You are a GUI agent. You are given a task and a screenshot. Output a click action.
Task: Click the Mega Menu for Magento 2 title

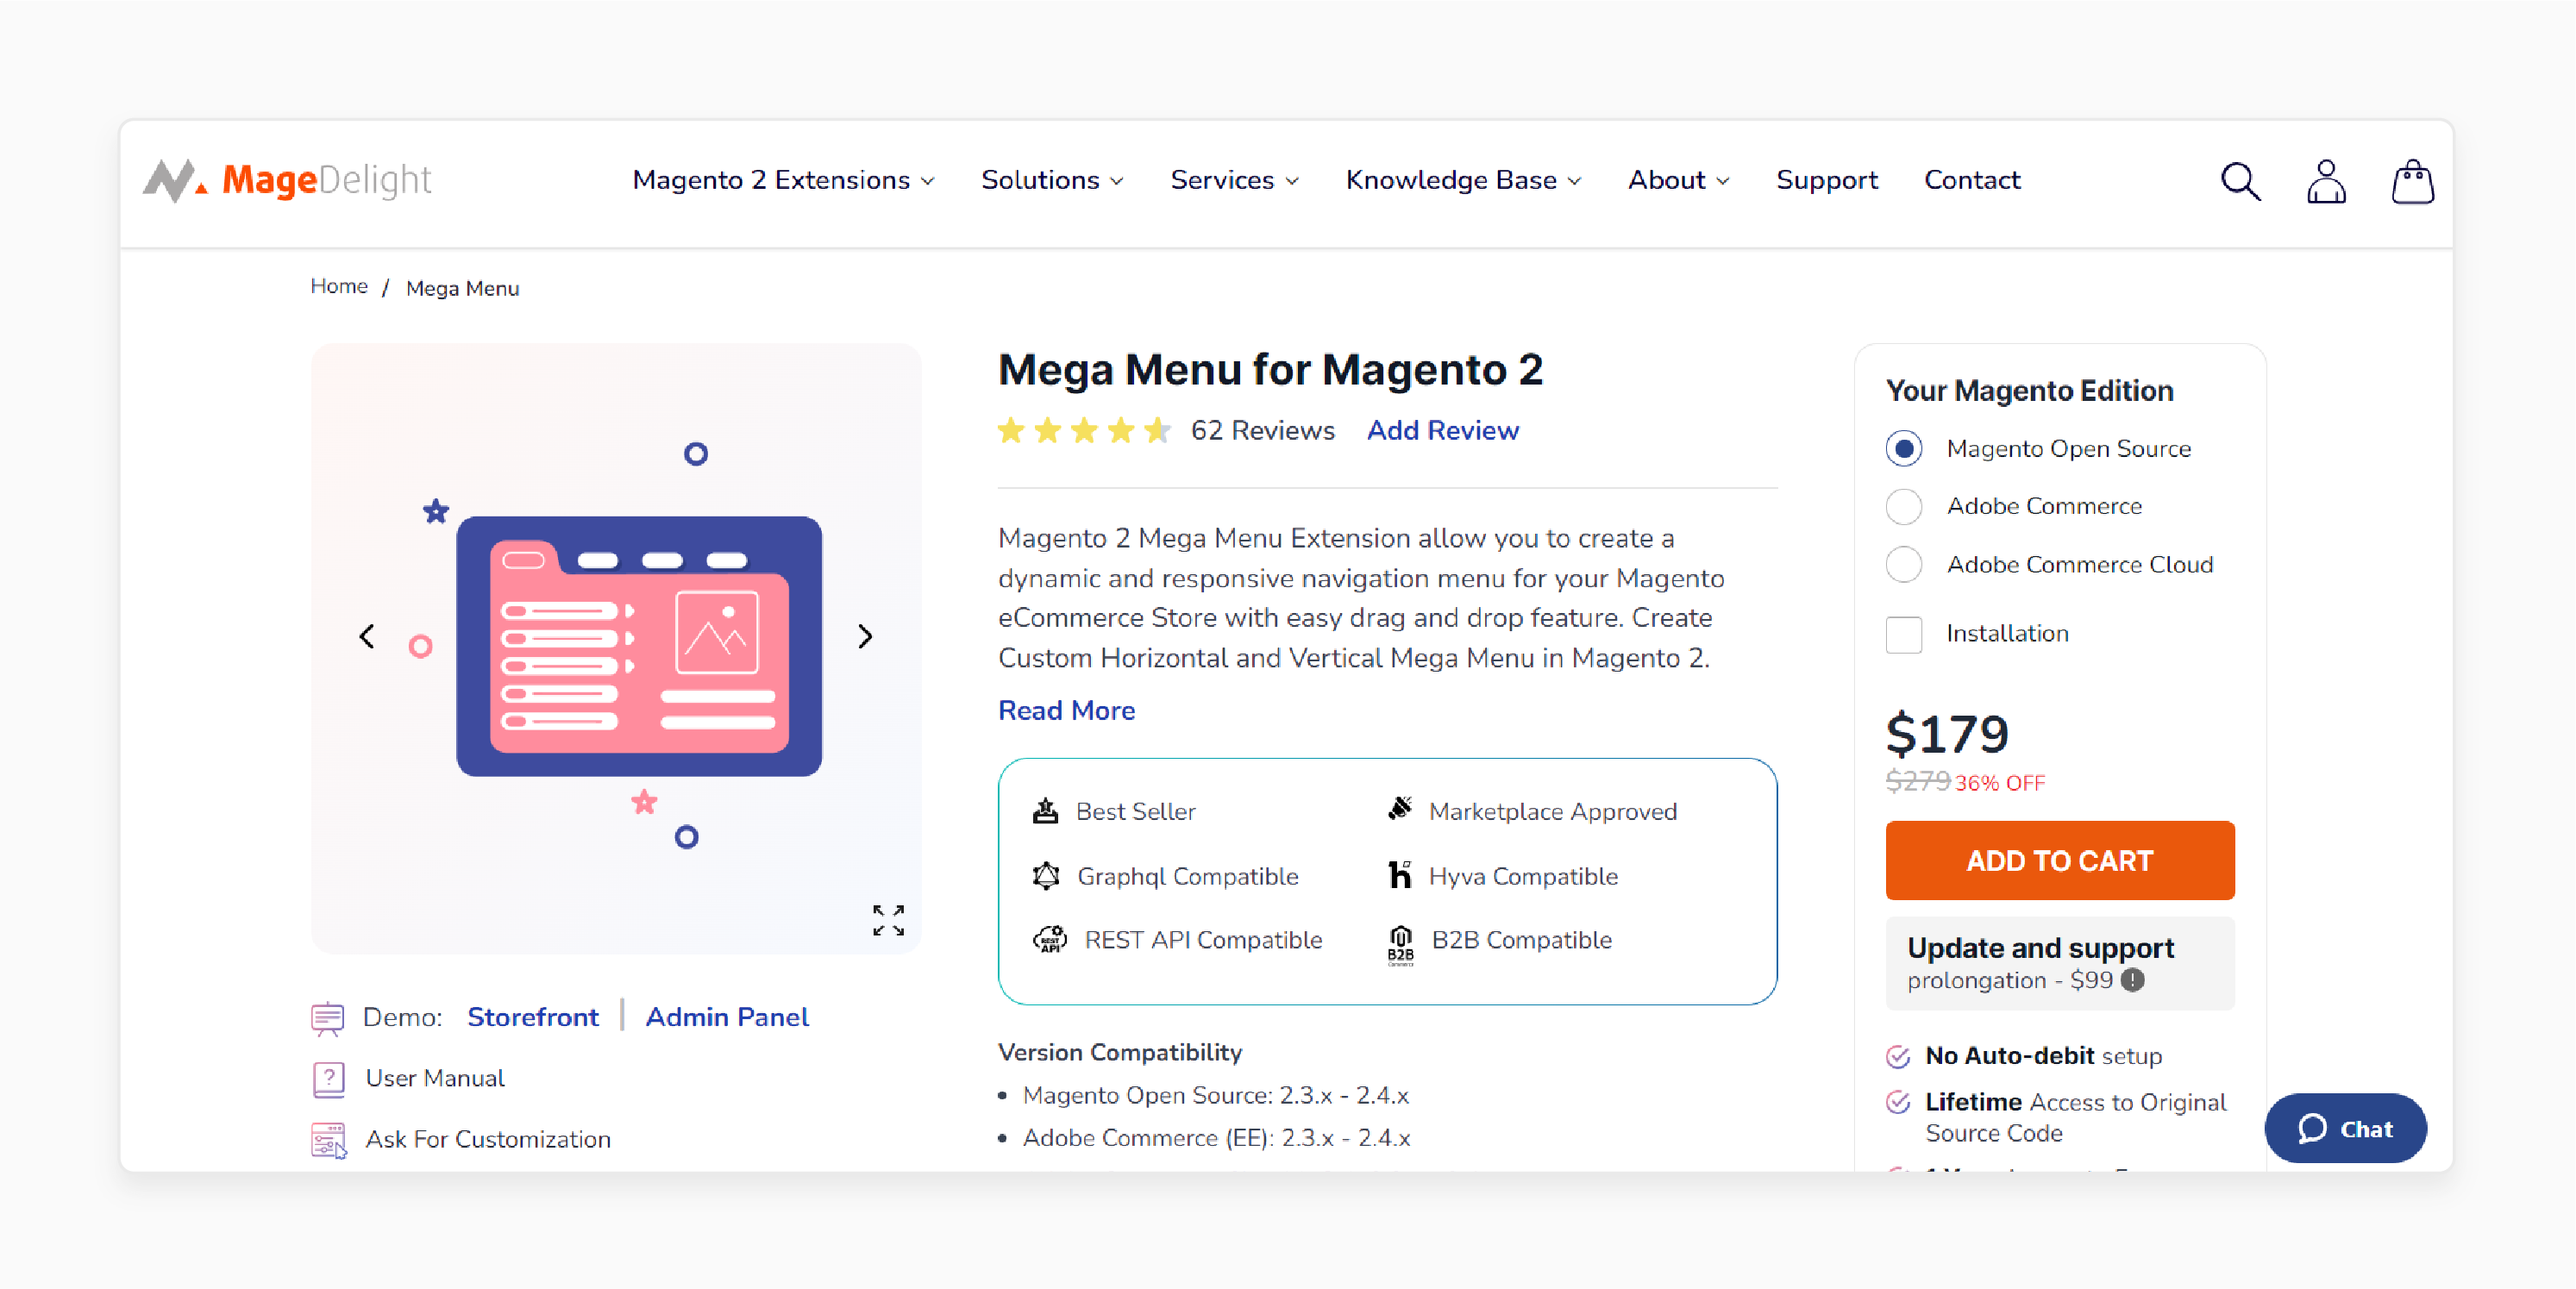pyautogui.click(x=1270, y=370)
